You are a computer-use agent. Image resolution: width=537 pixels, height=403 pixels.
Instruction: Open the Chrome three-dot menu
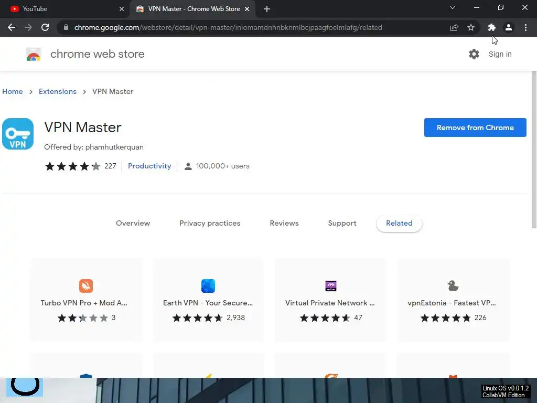coord(525,27)
